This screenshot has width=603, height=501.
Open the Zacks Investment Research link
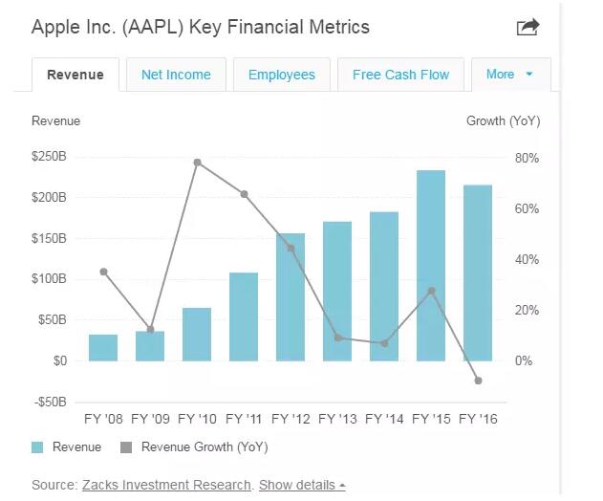166,485
